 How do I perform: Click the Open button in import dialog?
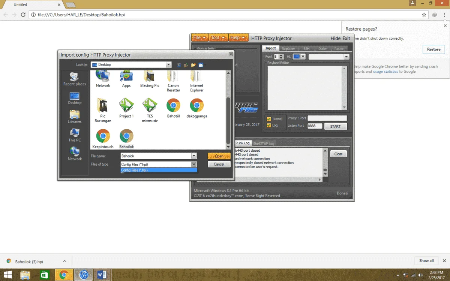pos(219,156)
